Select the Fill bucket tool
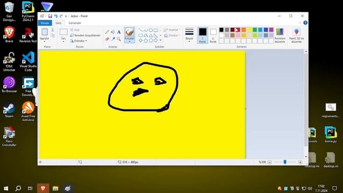Image resolution: width=343 pixels, height=193 pixels. [x=113, y=32]
